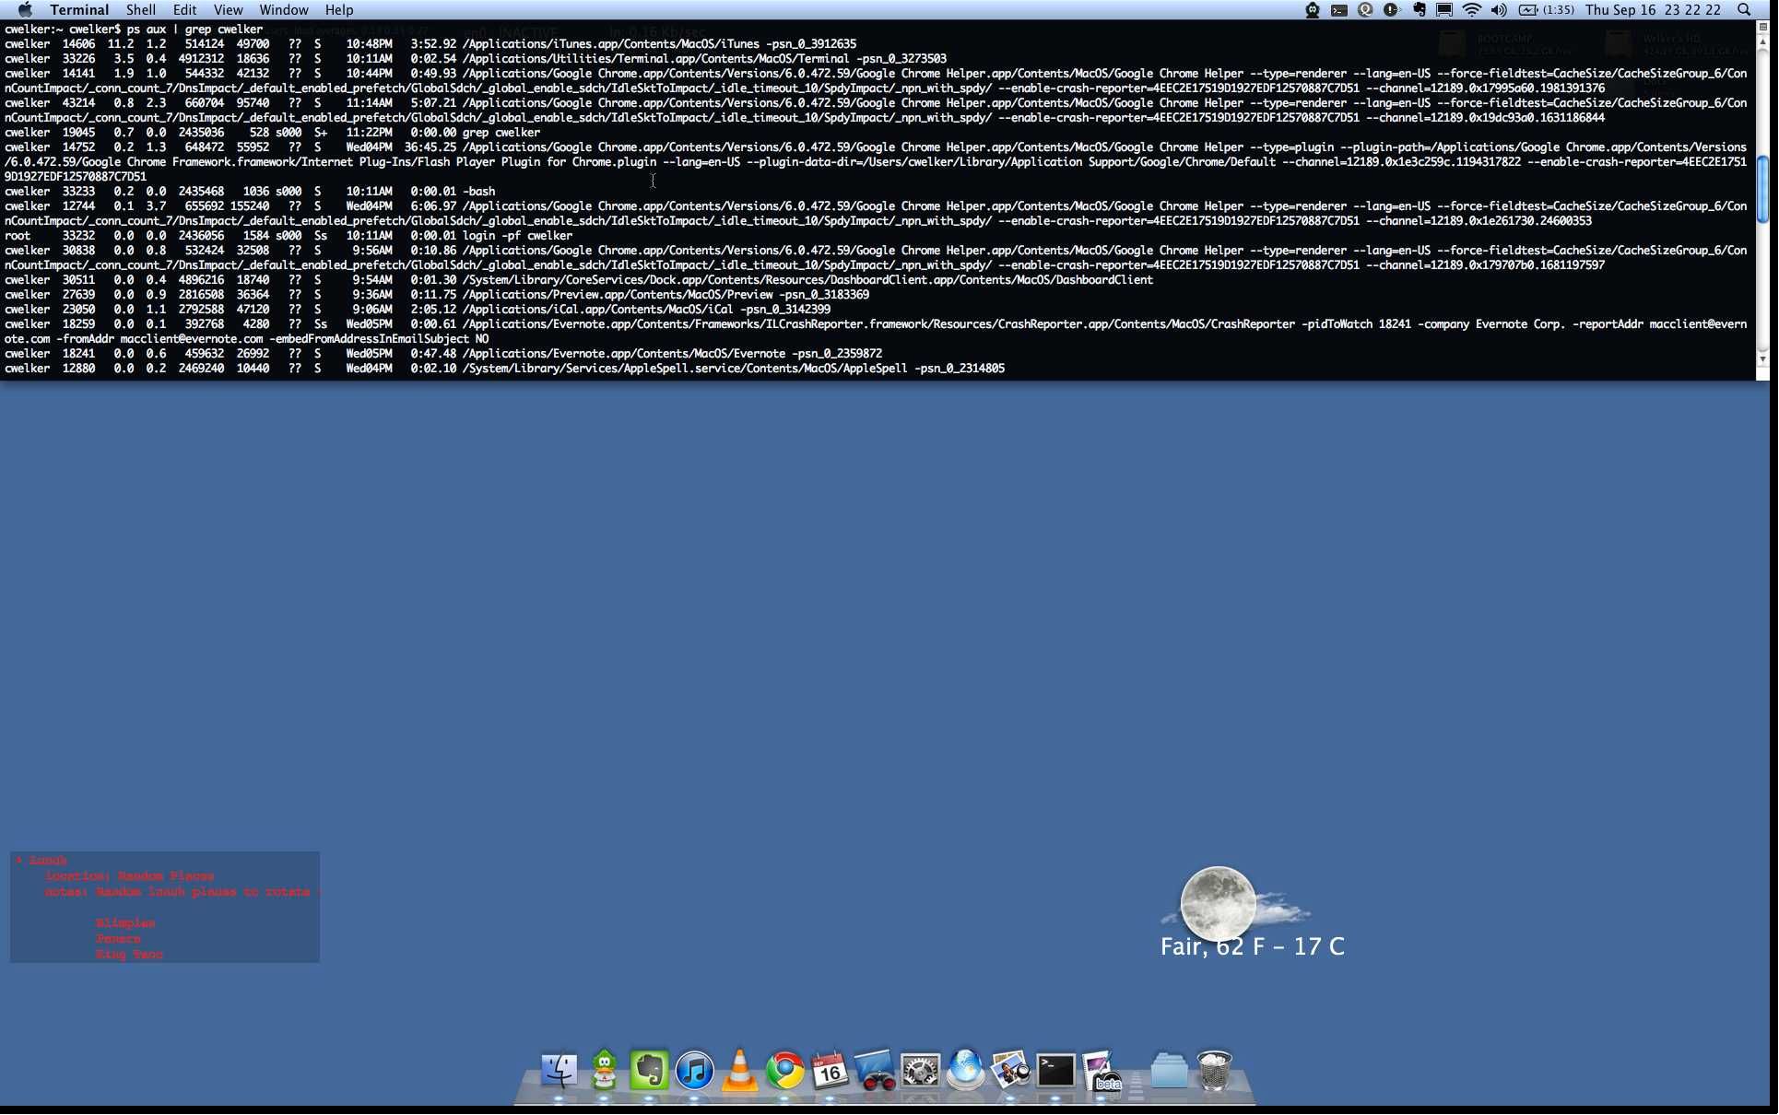This screenshot has width=1779, height=1115.
Task: Click the red Lunch note widget
Action: coord(165,907)
